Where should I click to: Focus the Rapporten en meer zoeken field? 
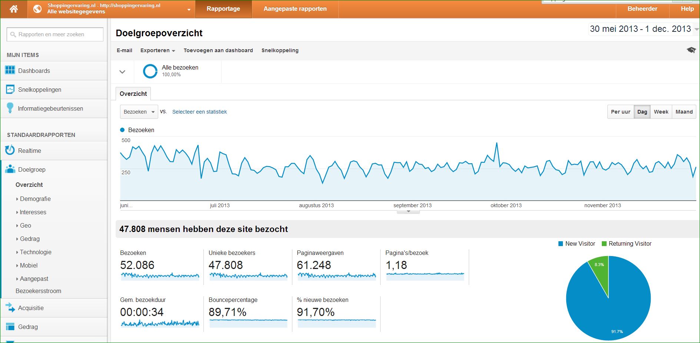coord(55,34)
